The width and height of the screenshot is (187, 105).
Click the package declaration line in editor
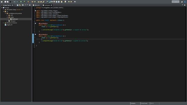[x=50, y=8]
